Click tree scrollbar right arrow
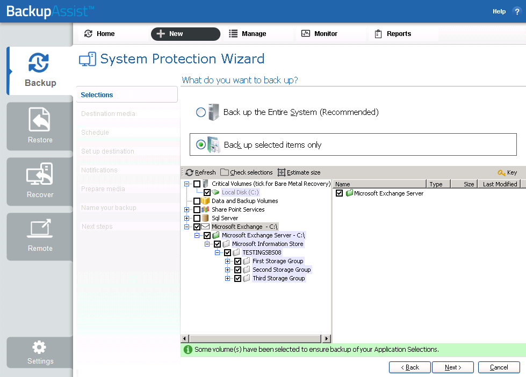 click(327, 338)
